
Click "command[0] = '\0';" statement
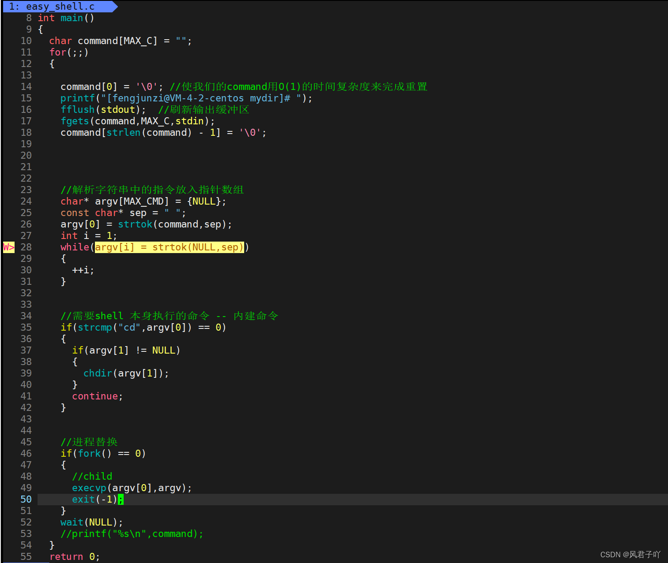[112, 86]
